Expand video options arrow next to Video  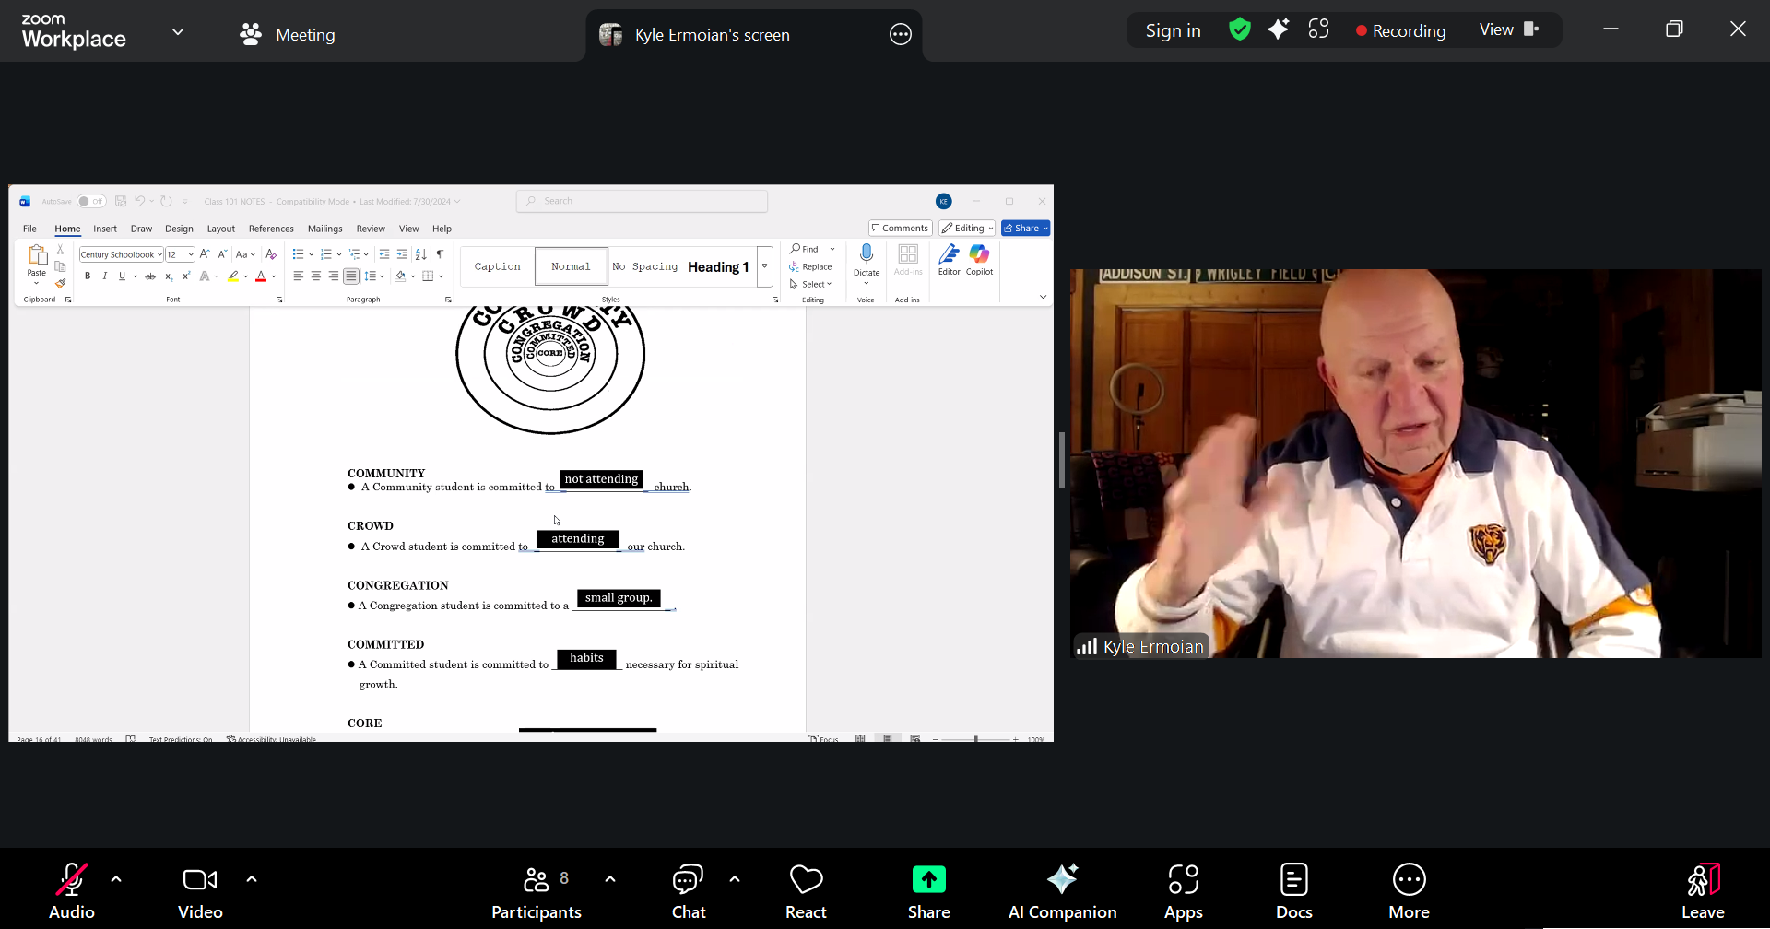pyautogui.click(x=252, y=879)
